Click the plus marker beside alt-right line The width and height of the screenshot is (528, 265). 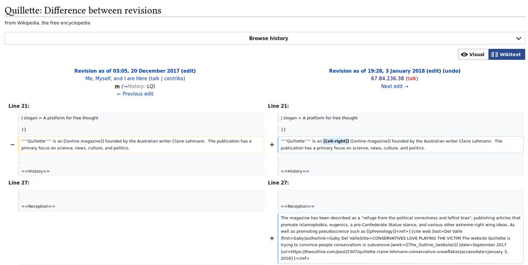[272, 145]
